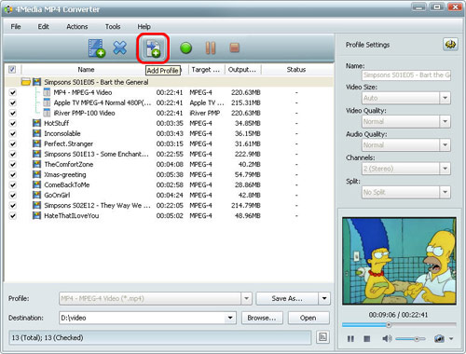Image resolution: width=466 pixels, height=354 pixels.
Task: Stop the preview player
Action: 367,339
